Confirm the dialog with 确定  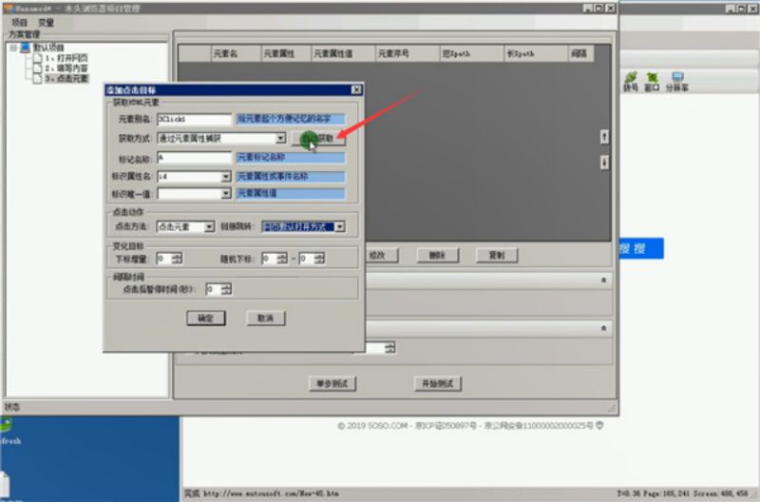click(206, 319)
